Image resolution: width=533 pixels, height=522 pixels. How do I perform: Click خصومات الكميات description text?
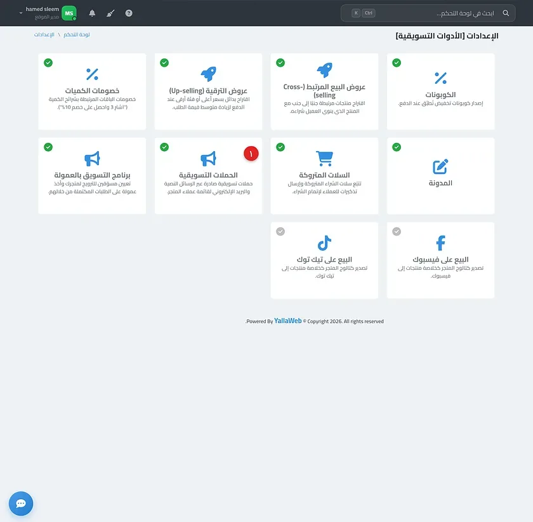[x=92, y=103]
